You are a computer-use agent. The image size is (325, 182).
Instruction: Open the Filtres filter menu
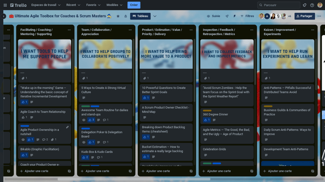click(247, 16)
